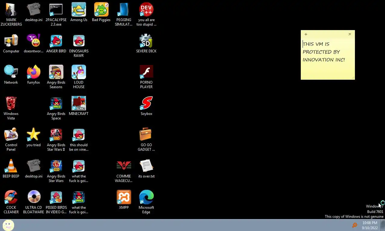Screen dimensions: 385x231
Task: Open the Computer icon
Action: click(11, 44)
